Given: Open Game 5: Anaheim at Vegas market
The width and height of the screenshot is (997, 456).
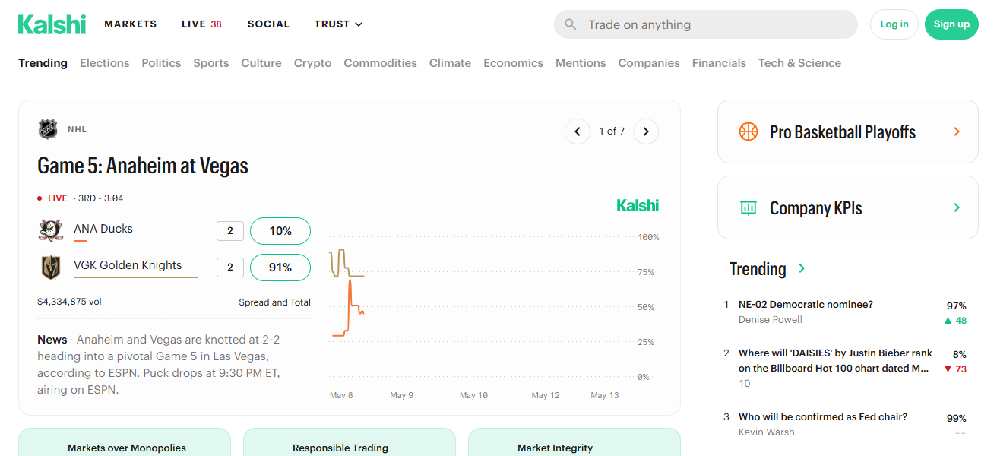Looking at the screenshot, I should click(x=143, y=166).
